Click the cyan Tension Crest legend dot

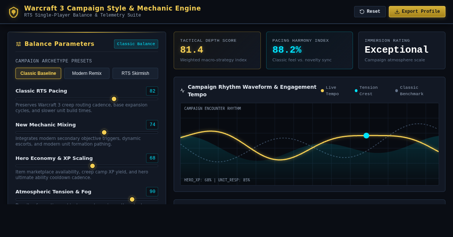(356, 91)
